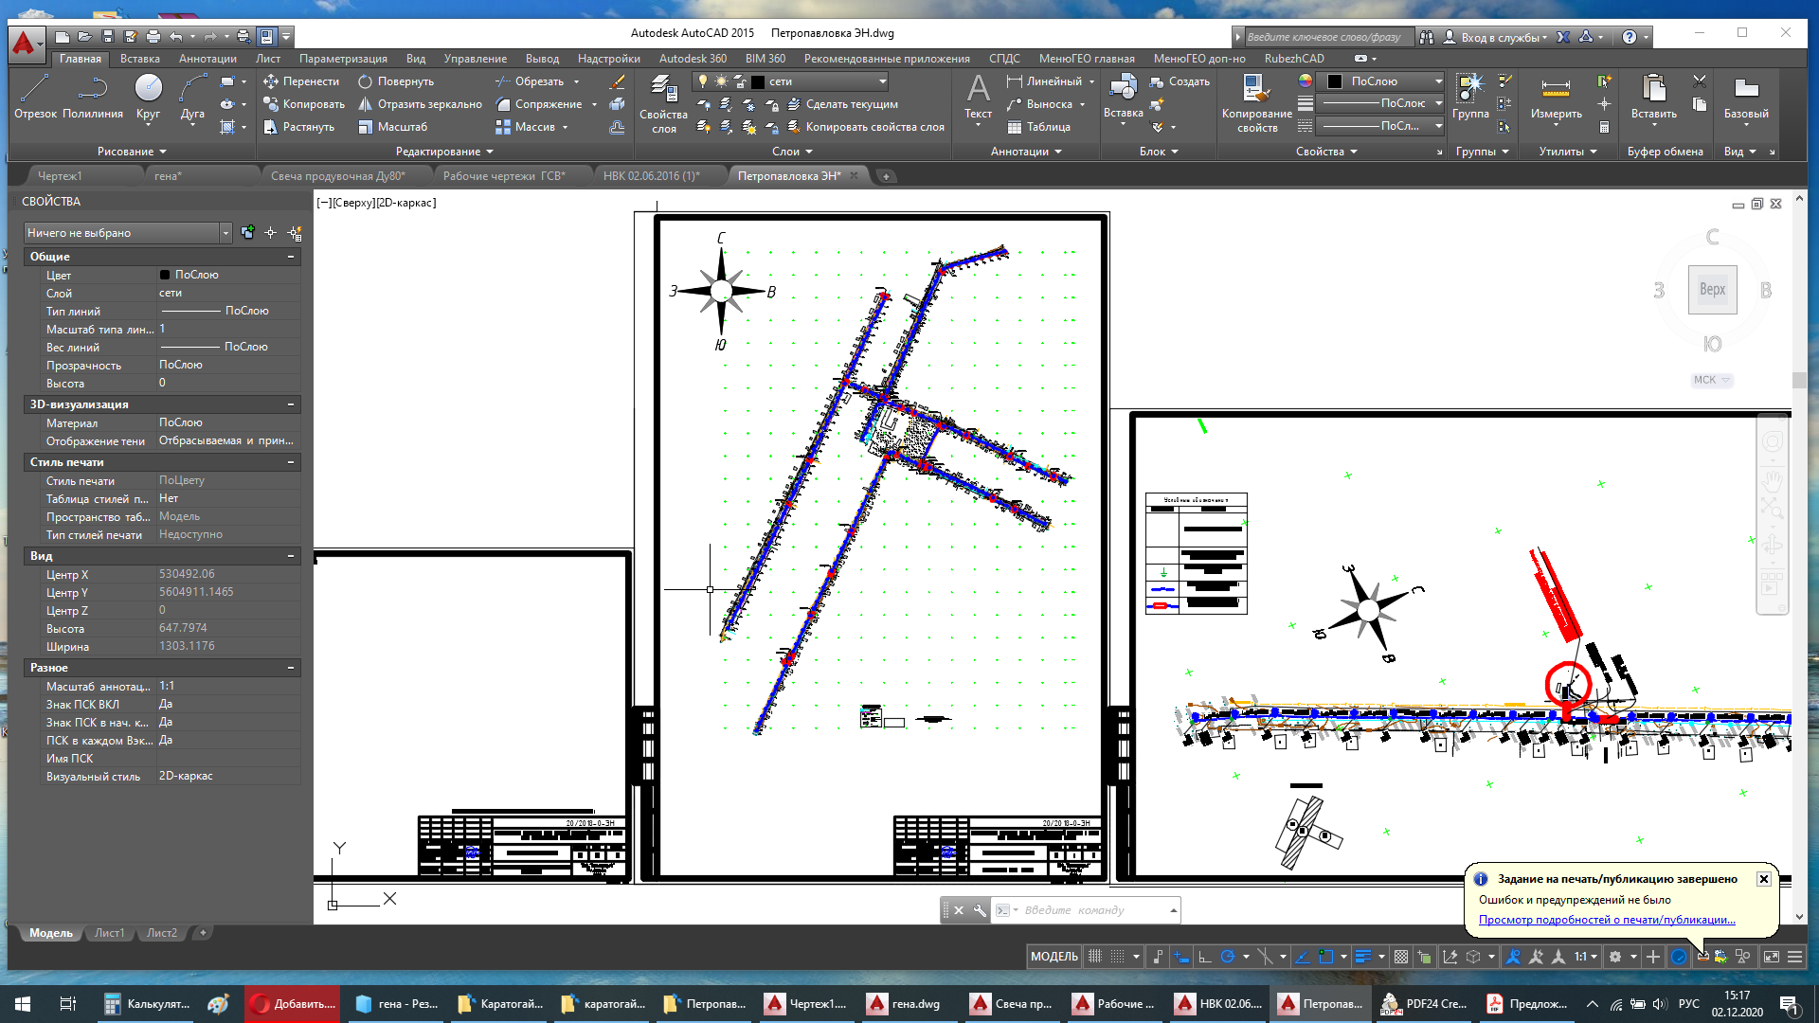Viewport: 1819px width, 1023px height.
Task: Open the quick calculator icon in Утилиты
Action: [x=1604, y=127]
